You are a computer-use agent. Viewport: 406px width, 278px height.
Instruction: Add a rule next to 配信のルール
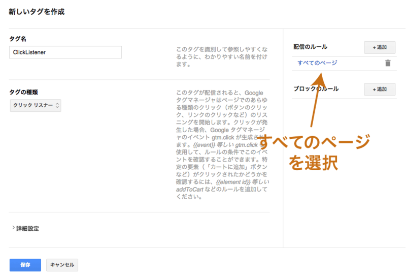[x=380, y=47]
